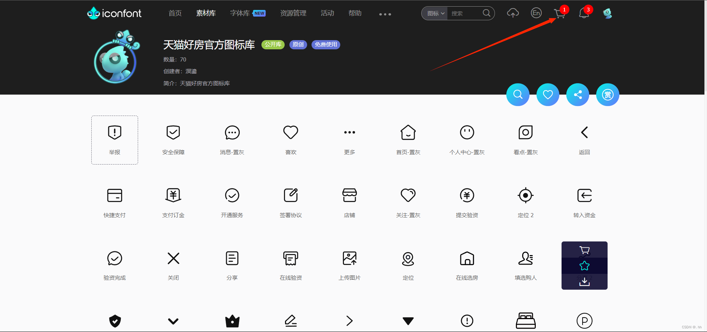This screenshot has width=707, height=332.
Task: Click the large library avatar image
Action: [x=116, y=57]
